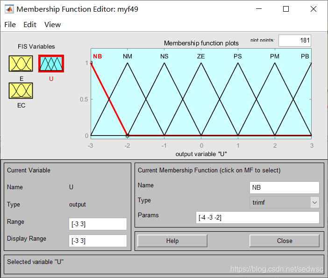This screenshot has height=278, width=328.
Task: Select the E input variable icon
Action: coord(21,64)
